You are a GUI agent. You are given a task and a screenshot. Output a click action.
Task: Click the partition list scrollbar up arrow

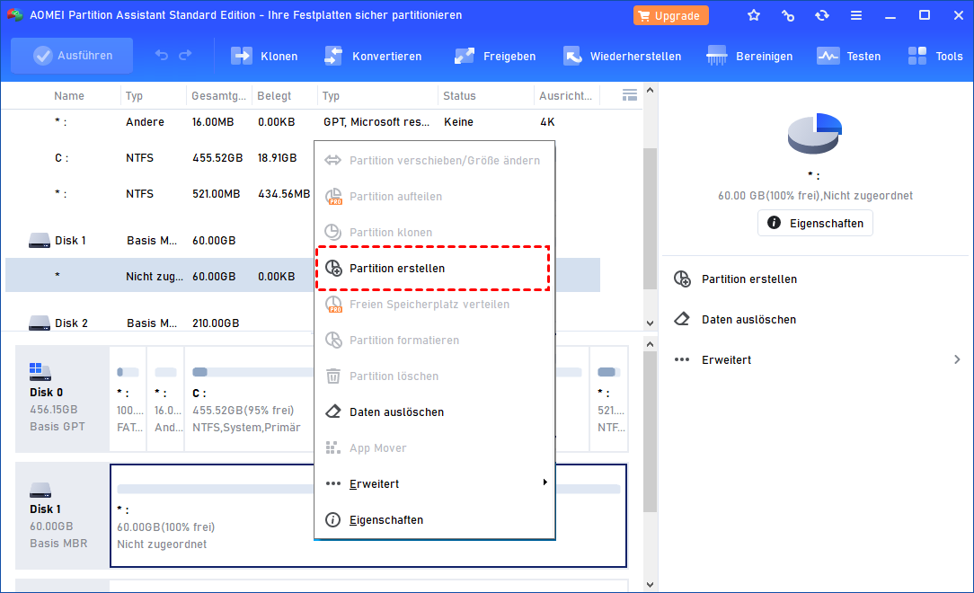pos(650,90)
